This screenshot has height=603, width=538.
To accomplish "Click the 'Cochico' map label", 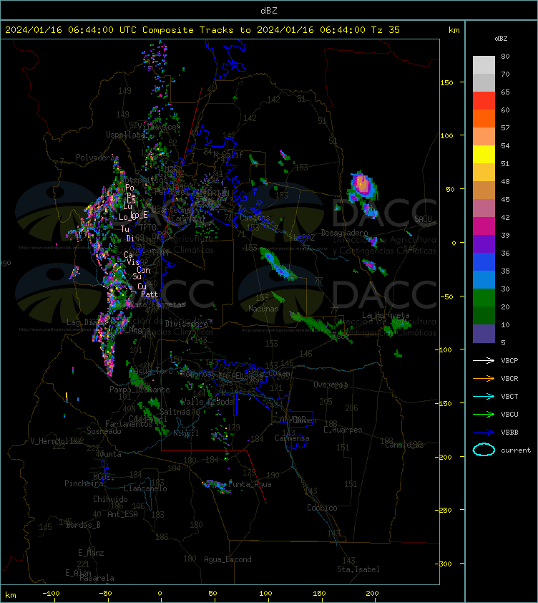I will tap(322, 508).
